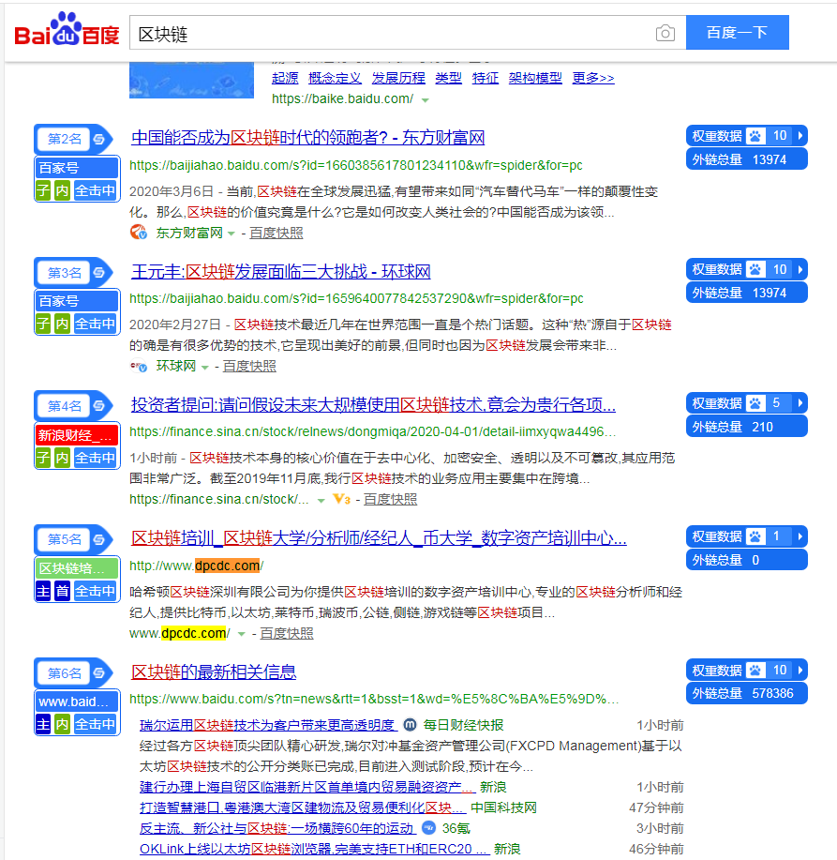The image size is (837, 860).
Task: Go to the 发展历程 Baike section
Action: pos(398,78)
